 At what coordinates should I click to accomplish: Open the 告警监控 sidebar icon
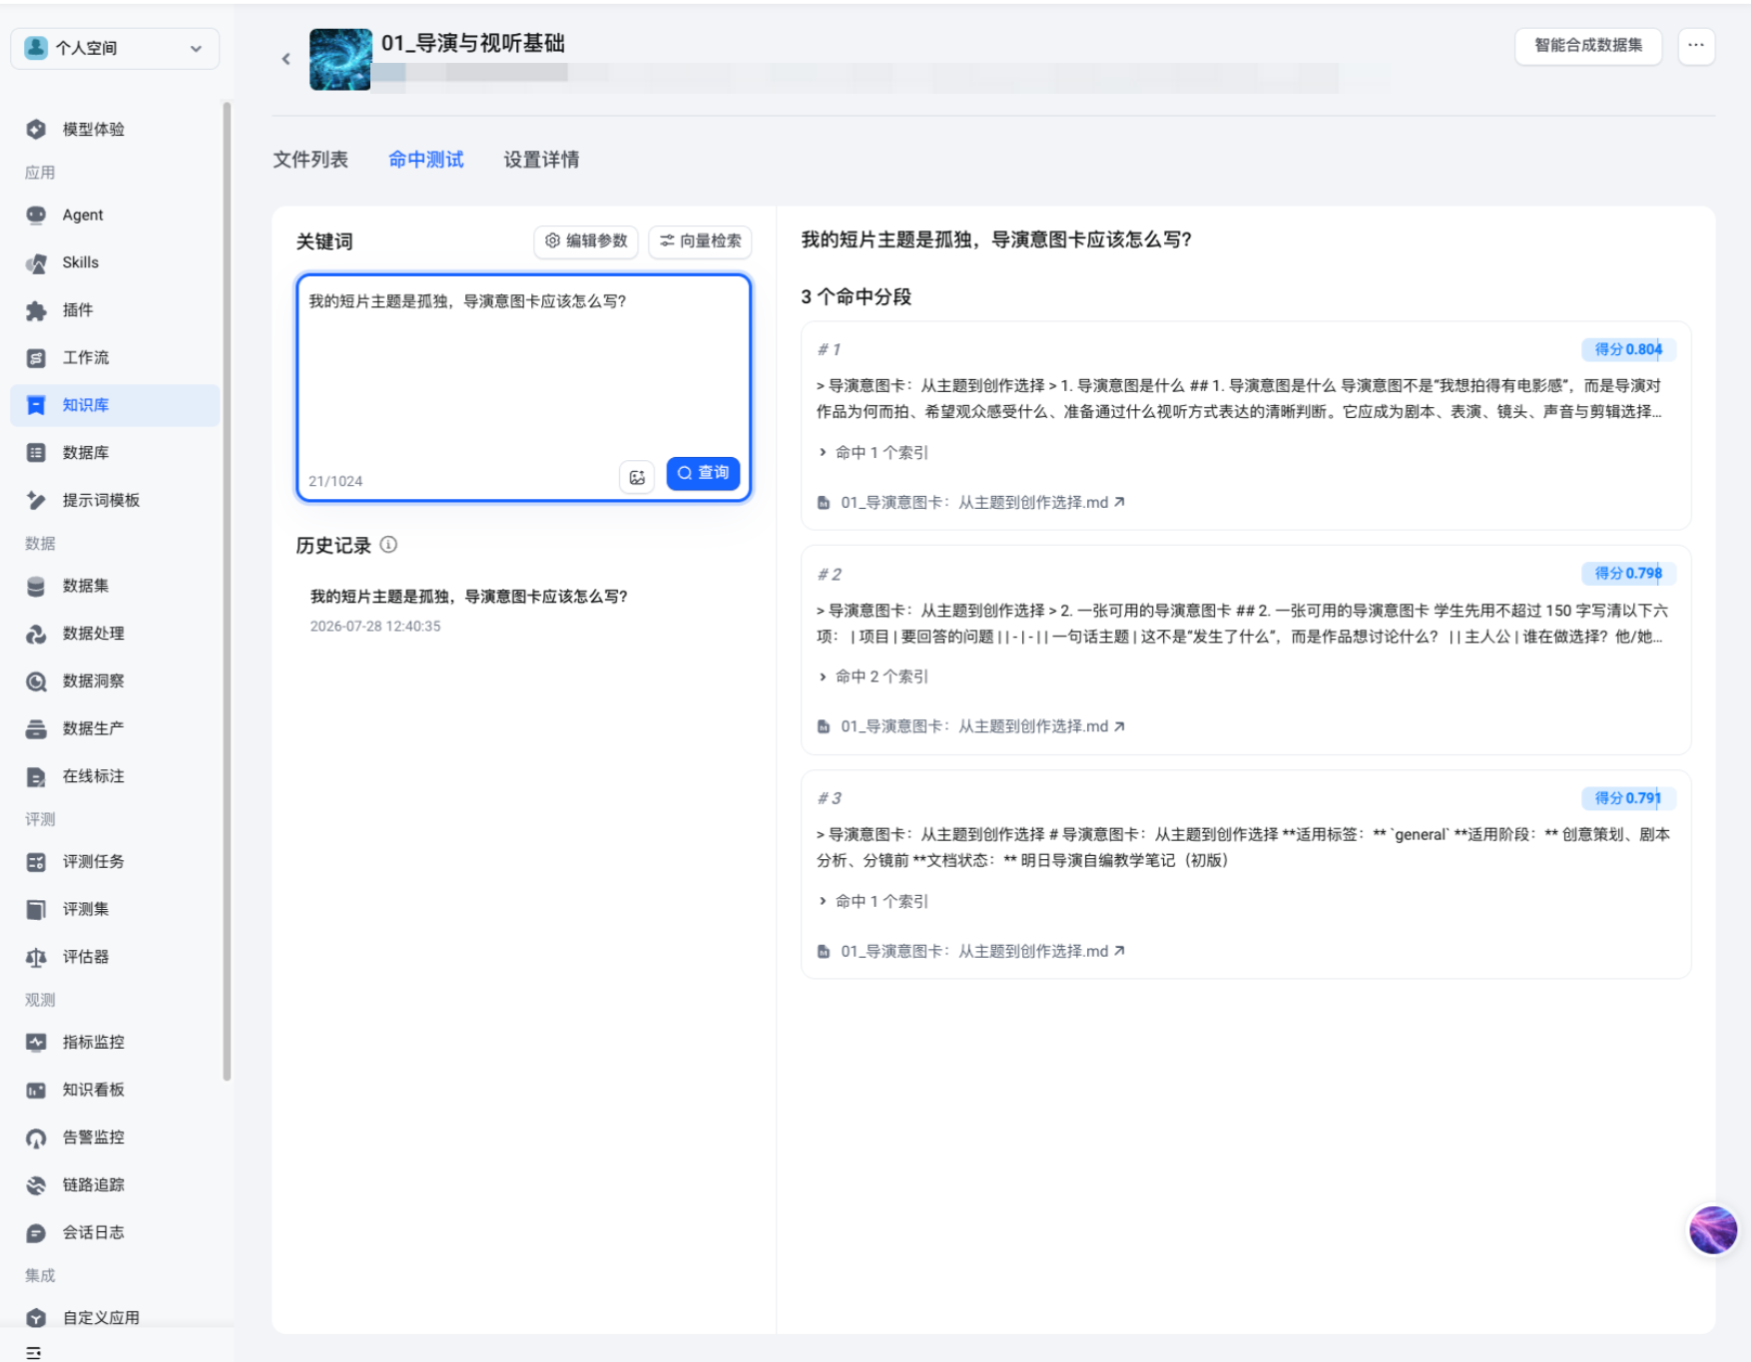point(36,1137)
